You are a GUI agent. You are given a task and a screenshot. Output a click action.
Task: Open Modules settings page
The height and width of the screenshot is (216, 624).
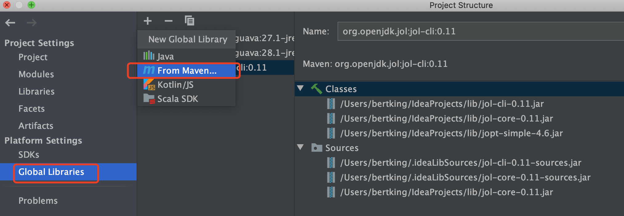point(36,74)
